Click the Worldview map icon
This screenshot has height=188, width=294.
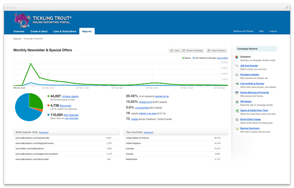pyautogui.click(x=237, y=102)
